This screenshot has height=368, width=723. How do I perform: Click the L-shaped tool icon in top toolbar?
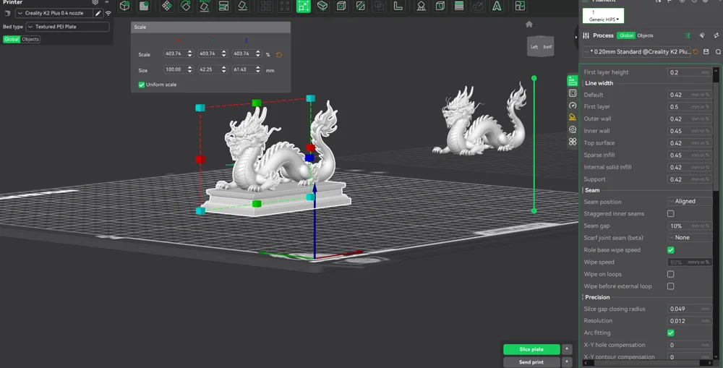tap(398, 6)
